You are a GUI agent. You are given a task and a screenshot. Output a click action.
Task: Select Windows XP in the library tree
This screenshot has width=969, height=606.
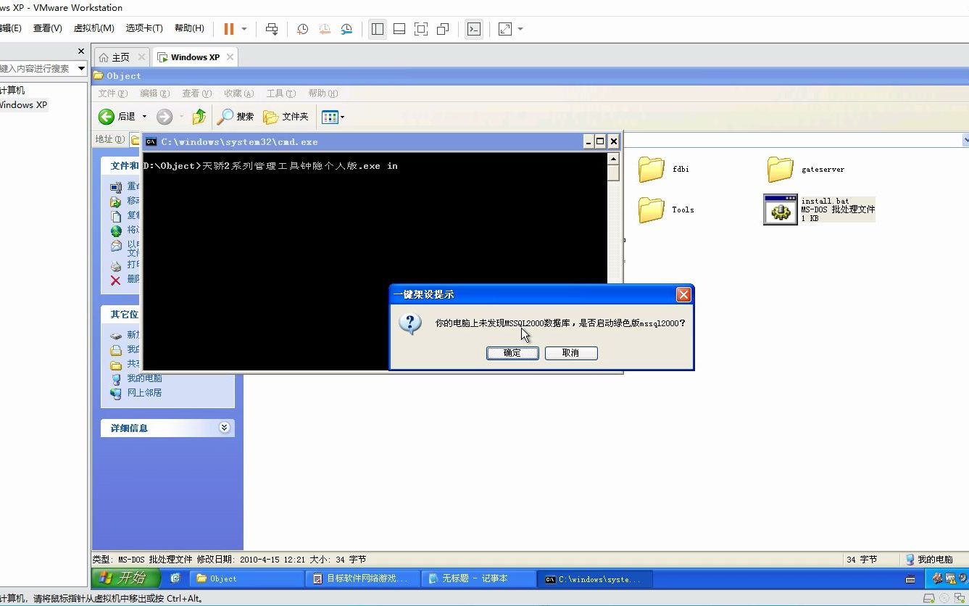point(22,104)
